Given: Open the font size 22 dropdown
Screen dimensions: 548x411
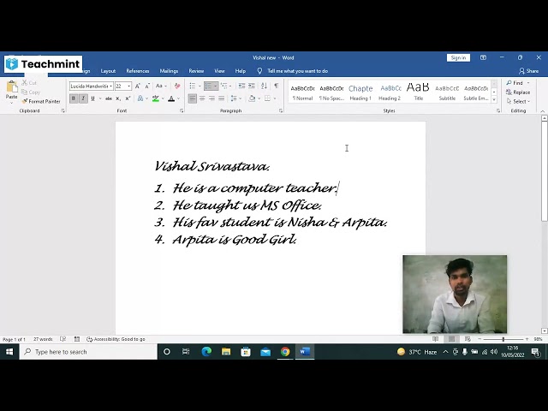Looking at the screenshot, I should click(x=129, y=86).
